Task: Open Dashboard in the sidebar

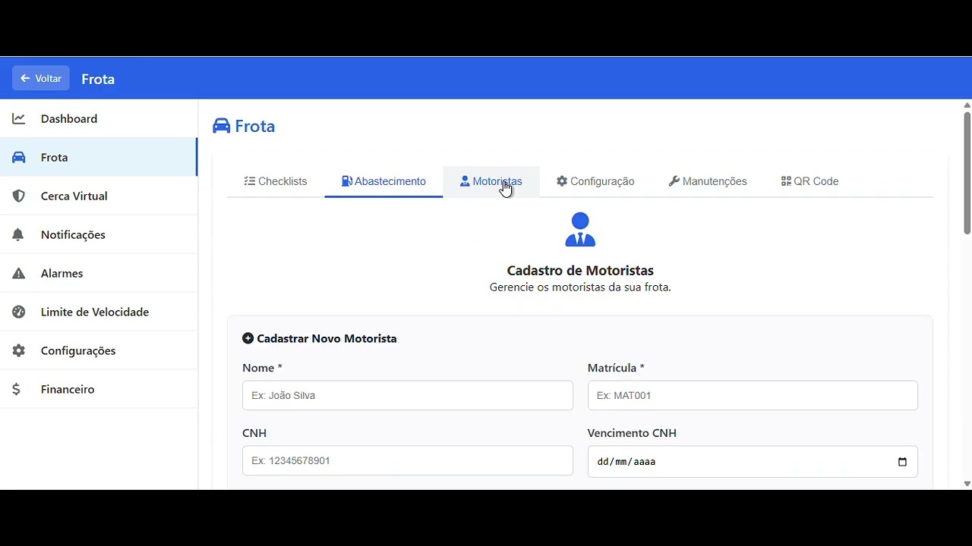Action: (x=99, y=118)
